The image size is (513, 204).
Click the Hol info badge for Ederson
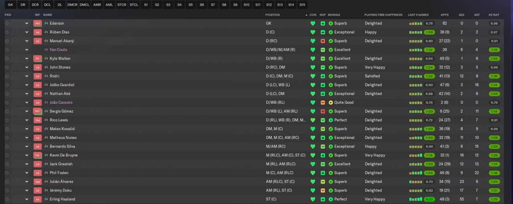coord(38,24)
